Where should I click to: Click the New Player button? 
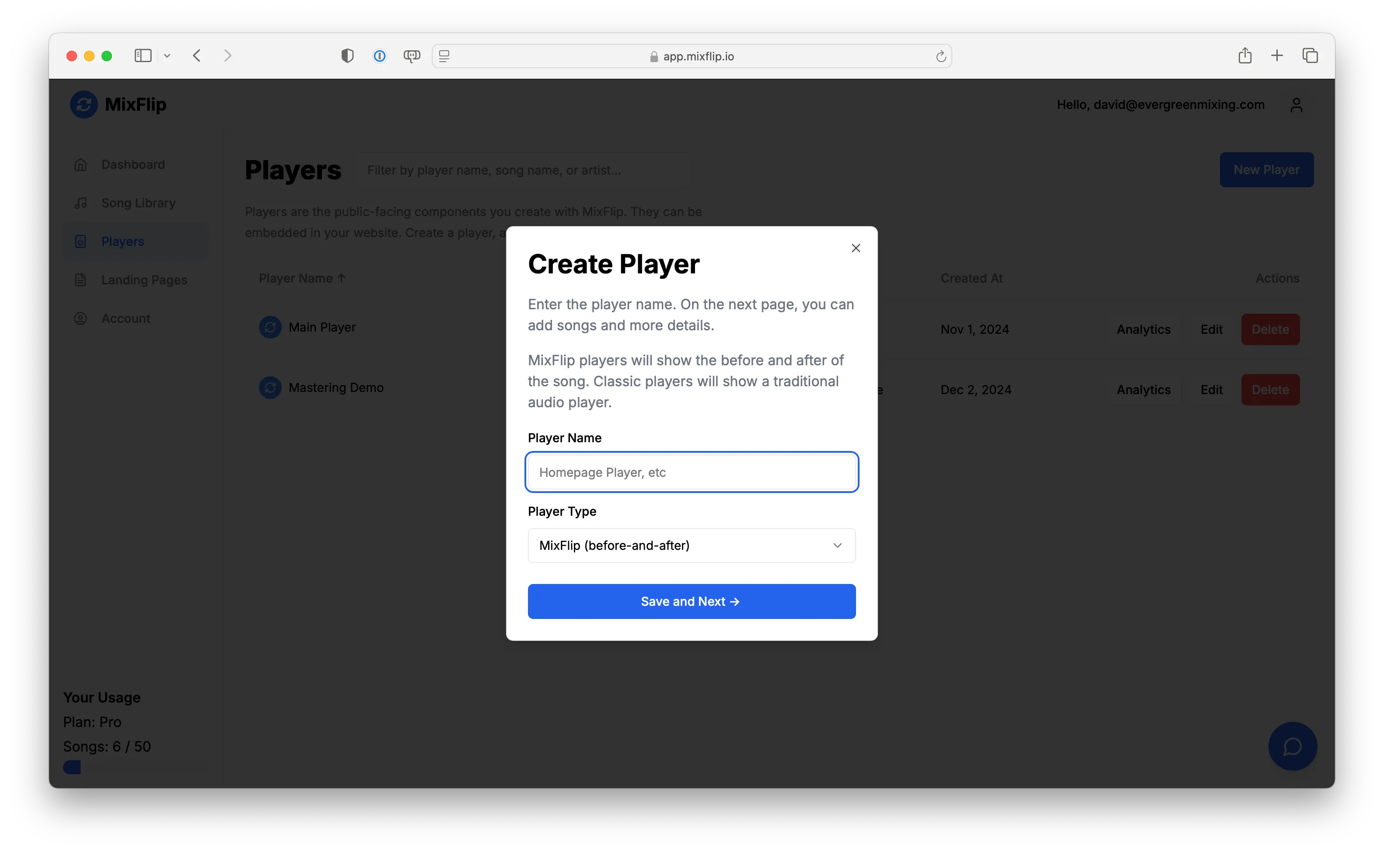tap(1266, 170)
